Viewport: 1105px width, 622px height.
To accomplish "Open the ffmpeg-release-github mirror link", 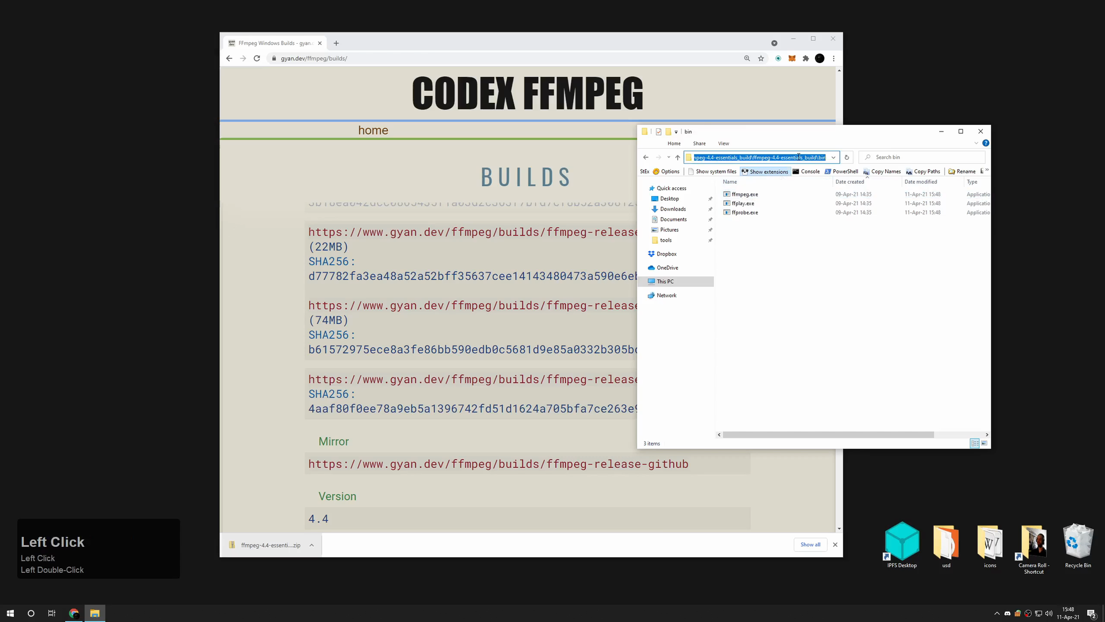I will click(498, 464).
